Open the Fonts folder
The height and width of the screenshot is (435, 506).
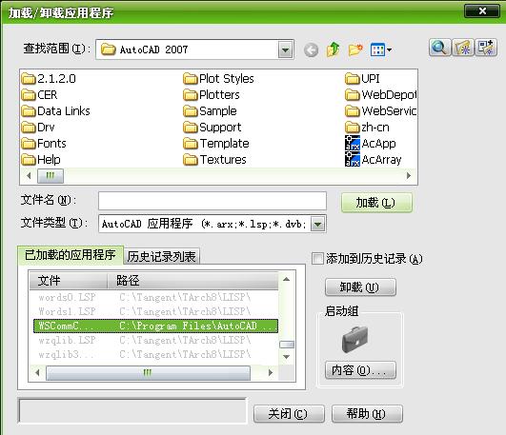(x=44, y=143)
